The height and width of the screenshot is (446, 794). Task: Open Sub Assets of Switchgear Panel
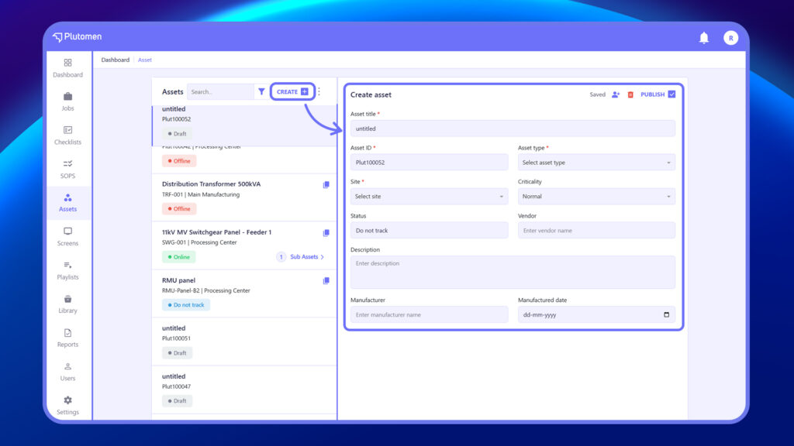pyautogui.click(x=302, y=257)
